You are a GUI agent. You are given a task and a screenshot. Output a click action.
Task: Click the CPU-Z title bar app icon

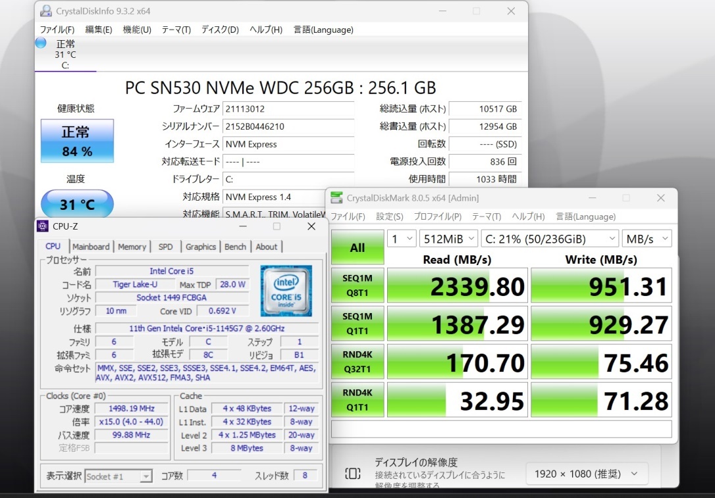click(x=43, y=226)
